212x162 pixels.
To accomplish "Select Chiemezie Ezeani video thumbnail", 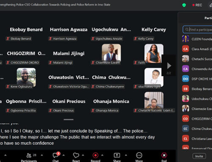I will click(x=112, y=53).
